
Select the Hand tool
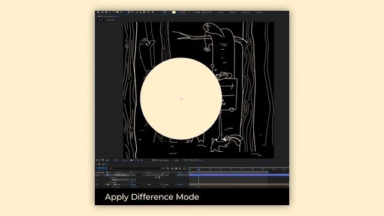click(x=106, y=12)
